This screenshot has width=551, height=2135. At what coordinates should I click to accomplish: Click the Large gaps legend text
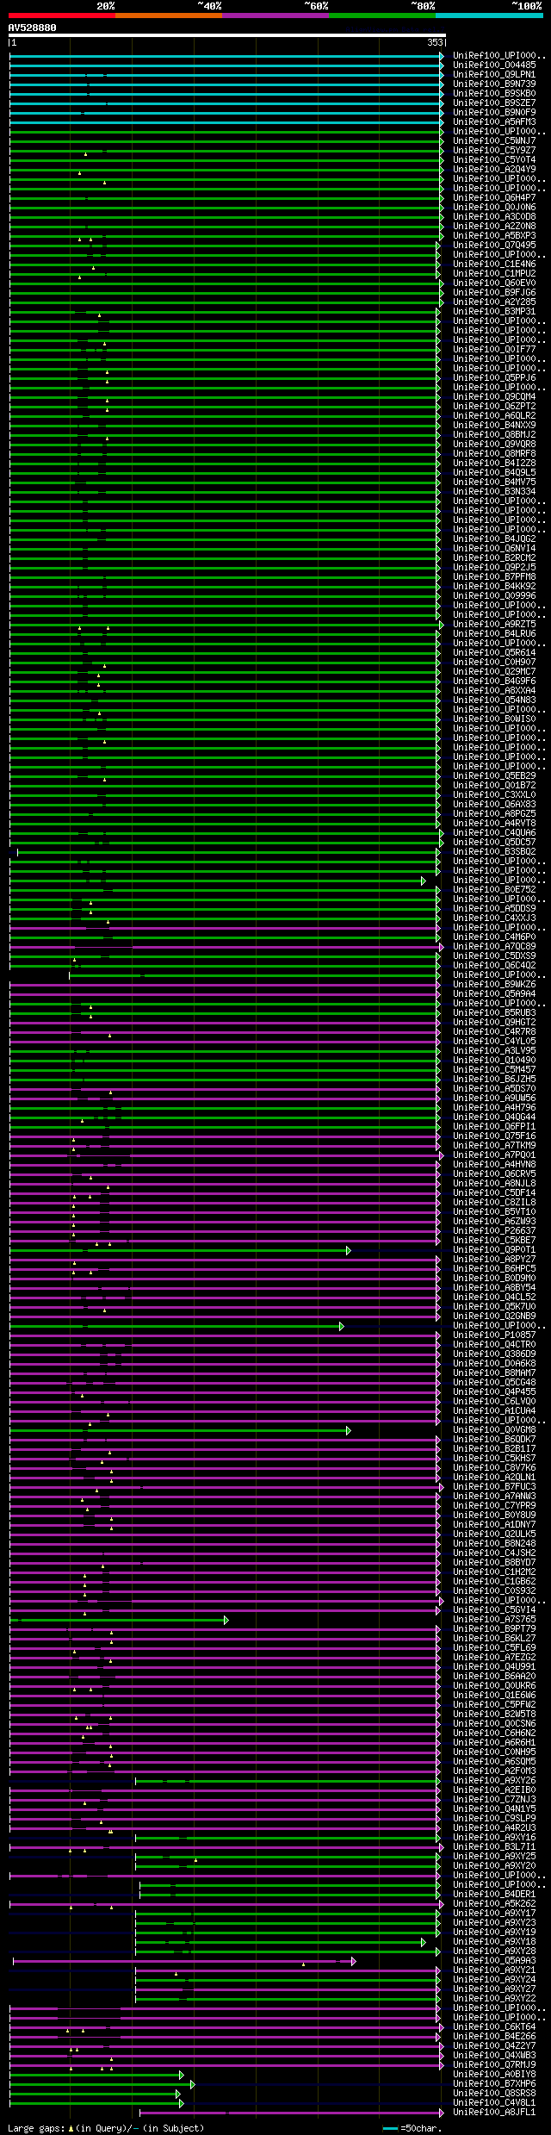point(36,2128)
